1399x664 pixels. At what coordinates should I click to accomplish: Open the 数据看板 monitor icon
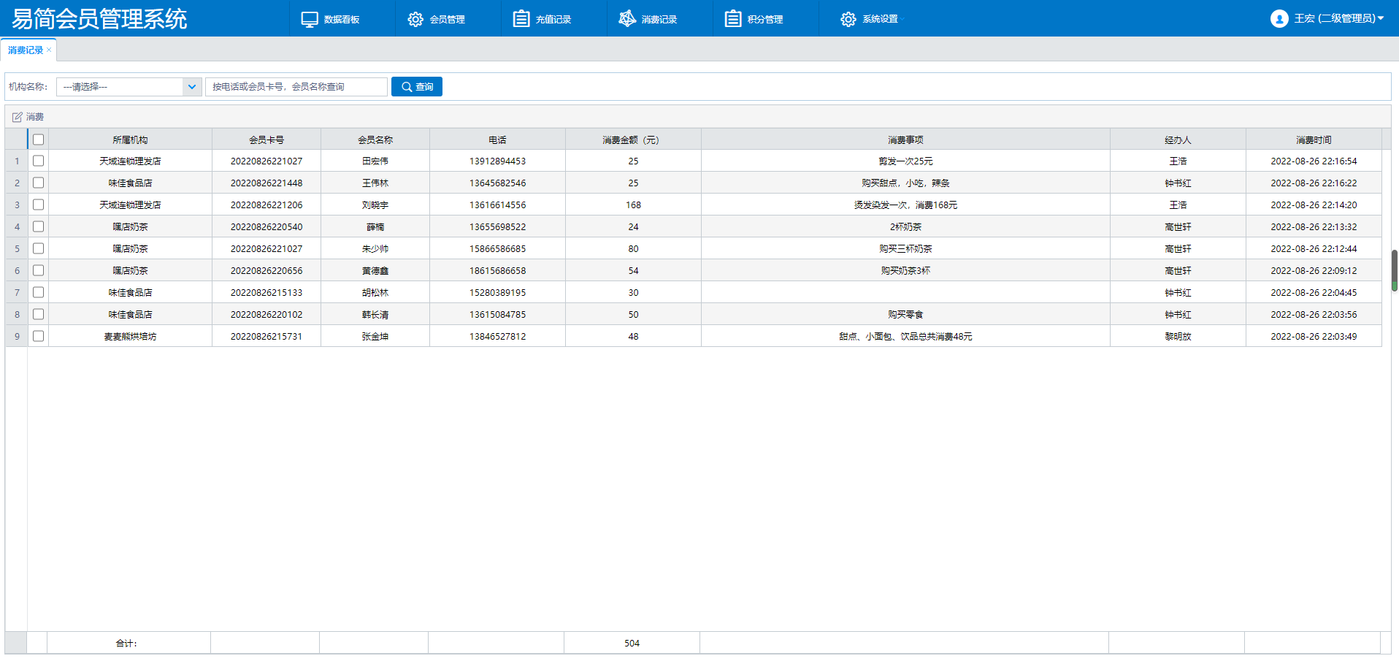(x=310, y=19)
